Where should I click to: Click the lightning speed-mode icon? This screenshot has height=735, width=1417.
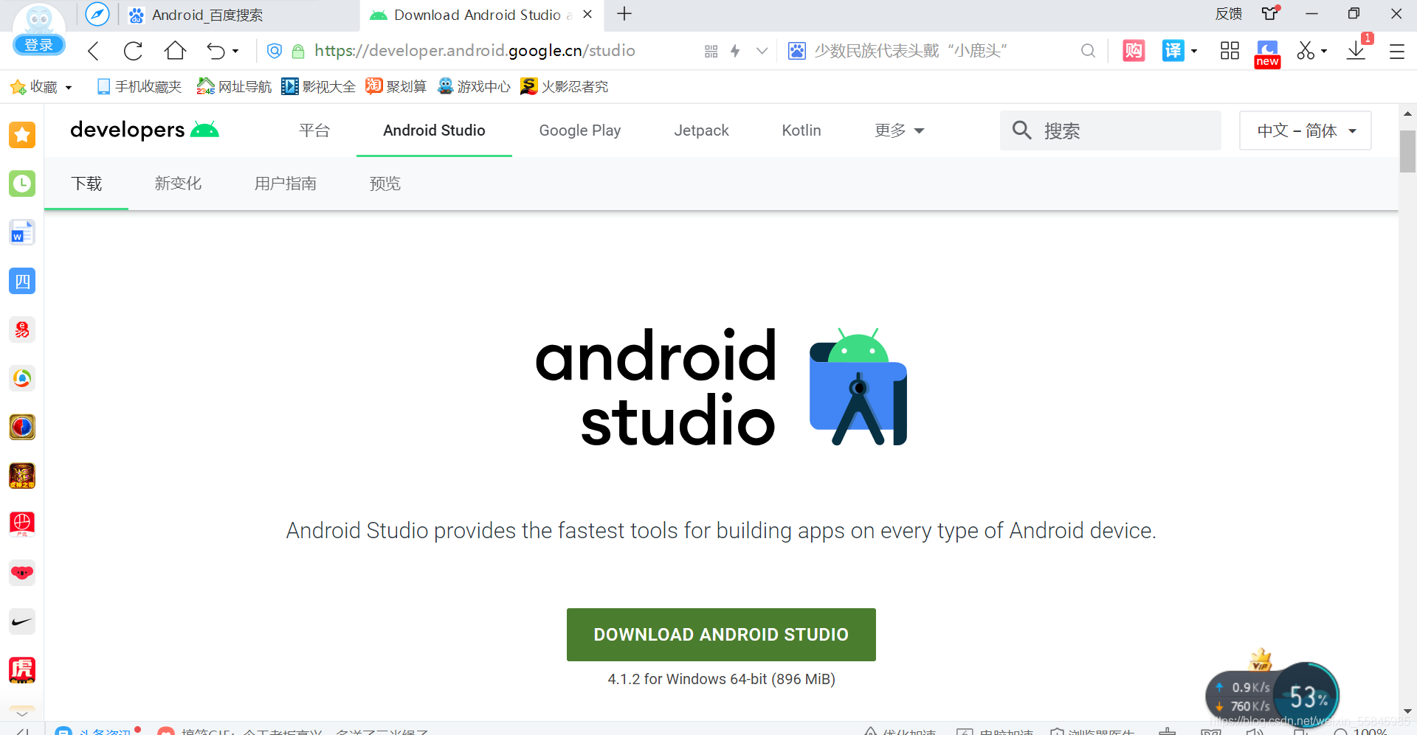(735, 51)
